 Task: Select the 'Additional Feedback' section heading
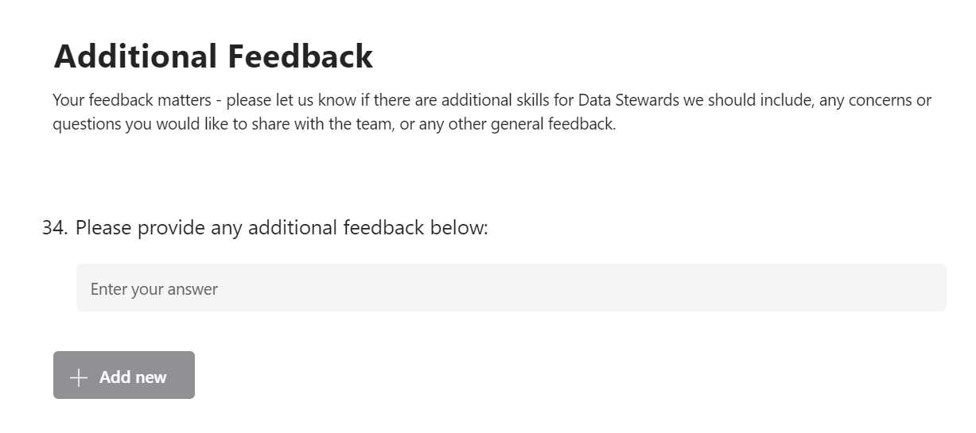point(212,56)
